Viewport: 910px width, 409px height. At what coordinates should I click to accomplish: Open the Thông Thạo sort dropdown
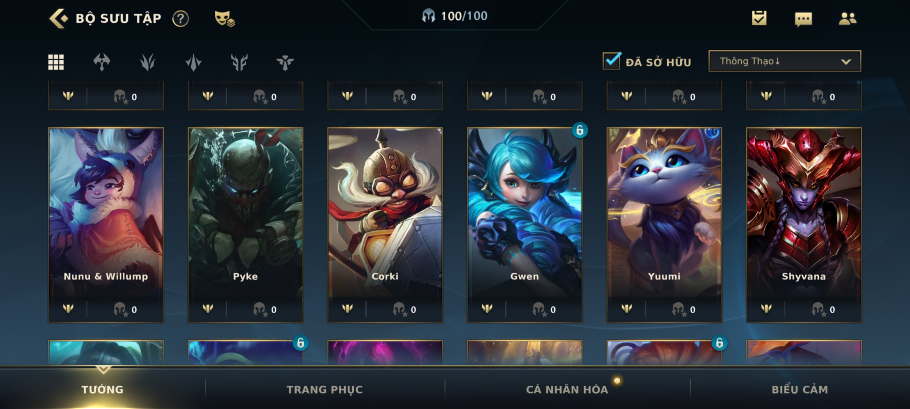[784, 61]
